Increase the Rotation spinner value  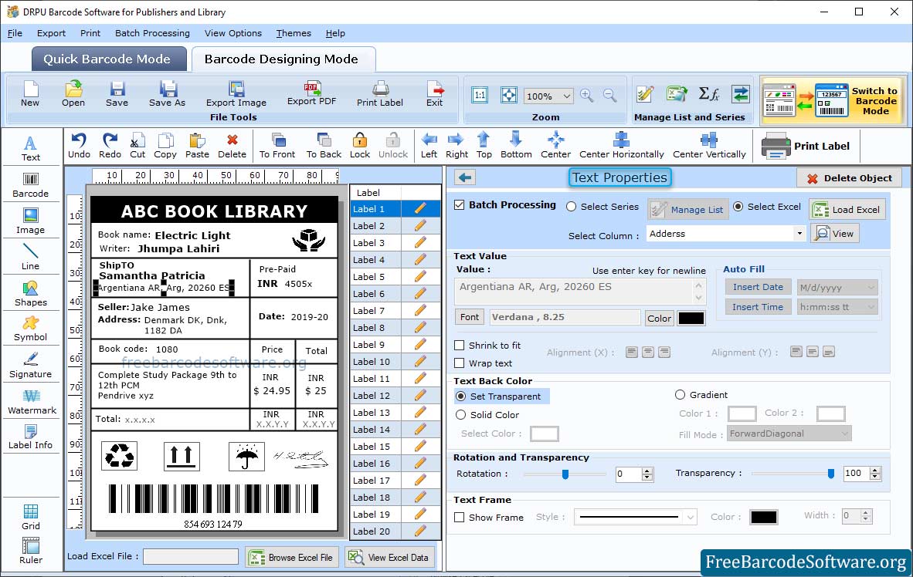(647, 471)
